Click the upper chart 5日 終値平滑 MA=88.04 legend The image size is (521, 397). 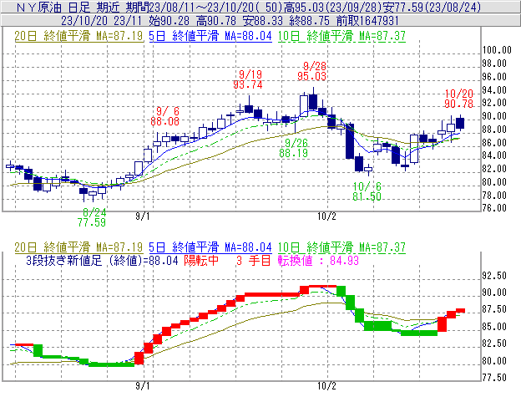210,36
